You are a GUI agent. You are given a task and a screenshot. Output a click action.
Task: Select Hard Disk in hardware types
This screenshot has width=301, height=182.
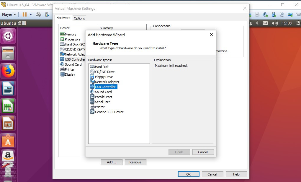(x=99, y=67)
